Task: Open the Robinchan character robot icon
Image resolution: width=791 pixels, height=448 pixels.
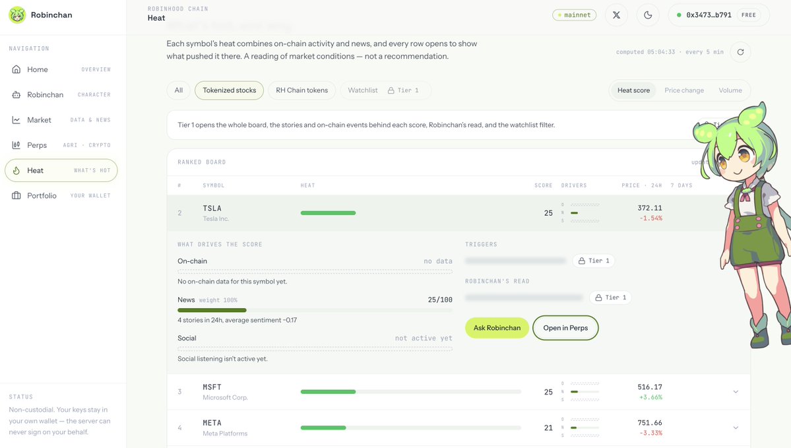Action: coord(16,94)
